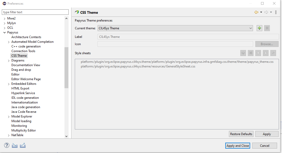This screenshot has height=153, width=282.
Task: Click the add style sheet plus icon
Action: coord(243,53)
